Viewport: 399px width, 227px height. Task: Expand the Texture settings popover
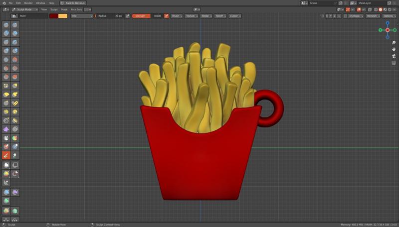point(192,16)
